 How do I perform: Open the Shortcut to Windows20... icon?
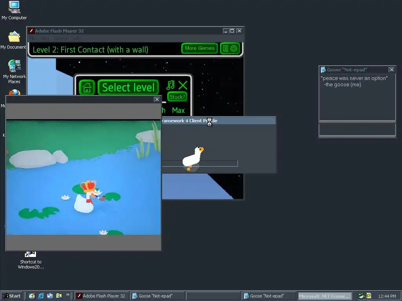tap(31, 260)
